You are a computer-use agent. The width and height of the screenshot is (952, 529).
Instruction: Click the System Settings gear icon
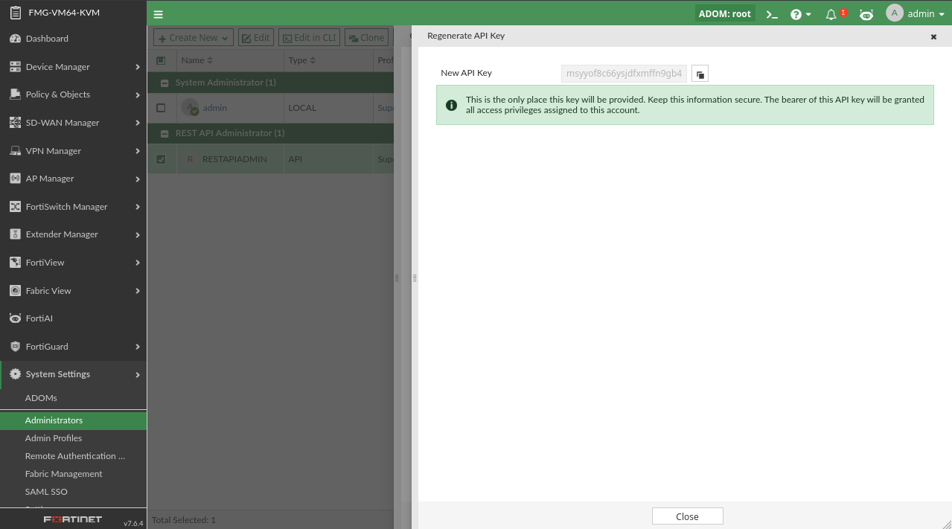pyautogui.click(x=15, y=374)
